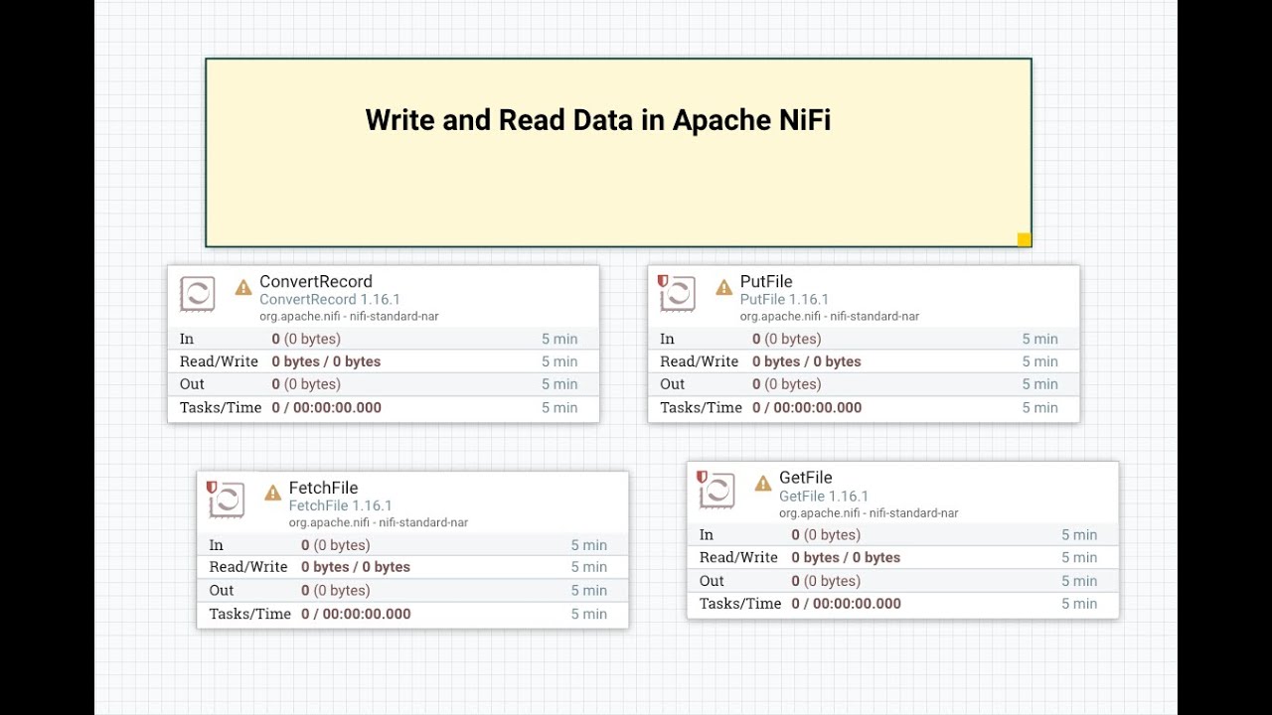
Task: Click the Out row of PutFile
Action: pyautogui.click(x=864, y=384)
